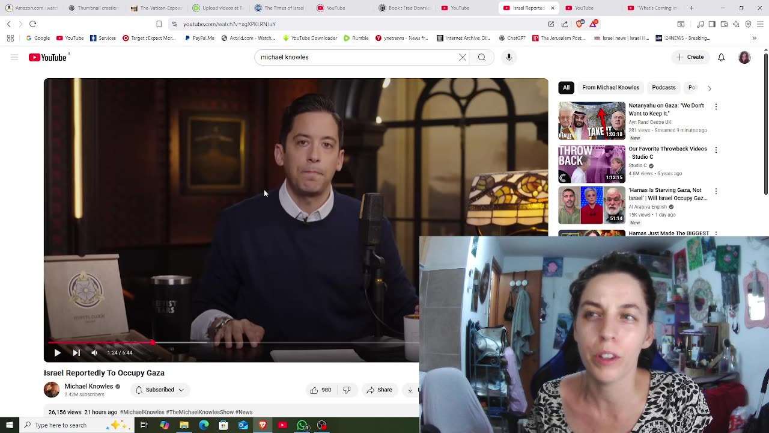Open ChatGPT bookmark

pyautogui.click(x=512, y=38)
